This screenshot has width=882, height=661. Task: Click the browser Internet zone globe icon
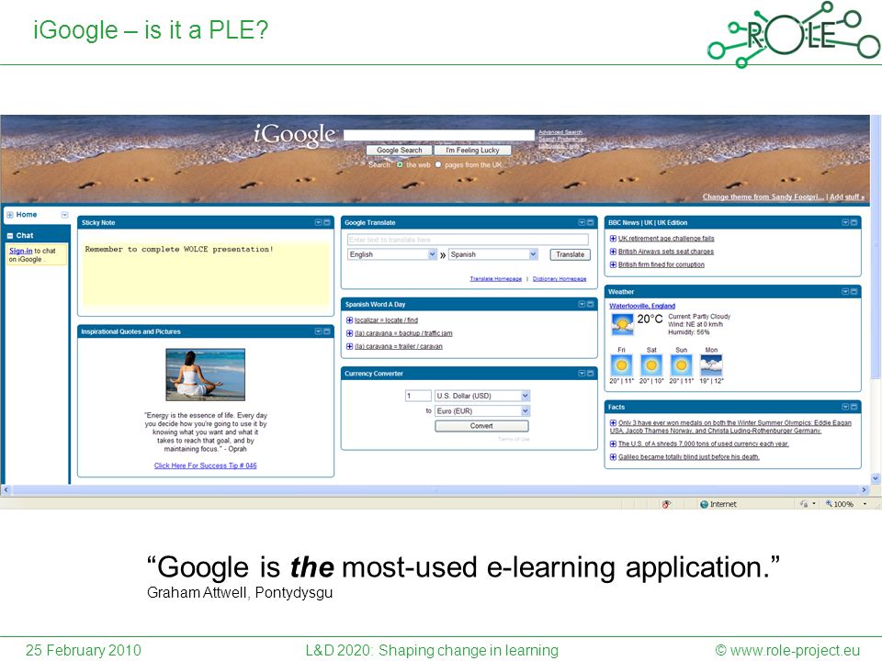tap(704, 504)
